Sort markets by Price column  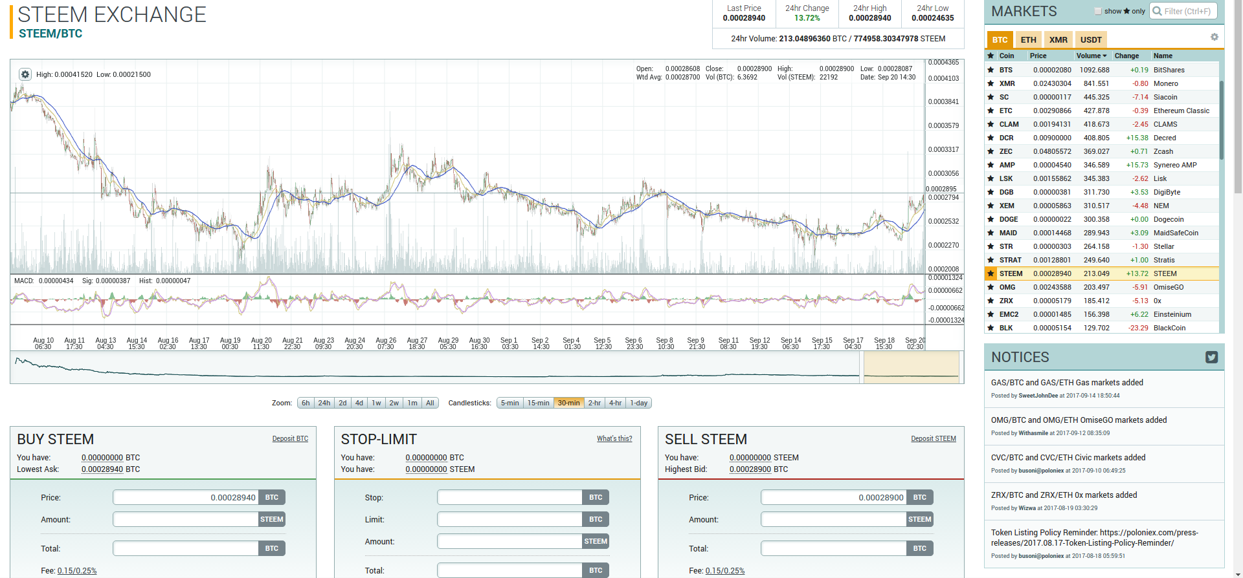[1038, 56]
